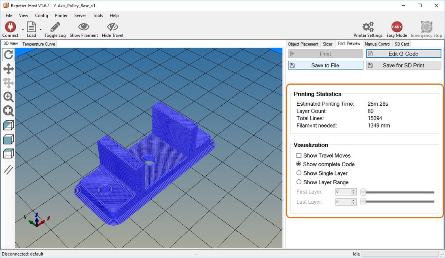
Task: Switch to the SD Card tab
Action: pos(402,44)
